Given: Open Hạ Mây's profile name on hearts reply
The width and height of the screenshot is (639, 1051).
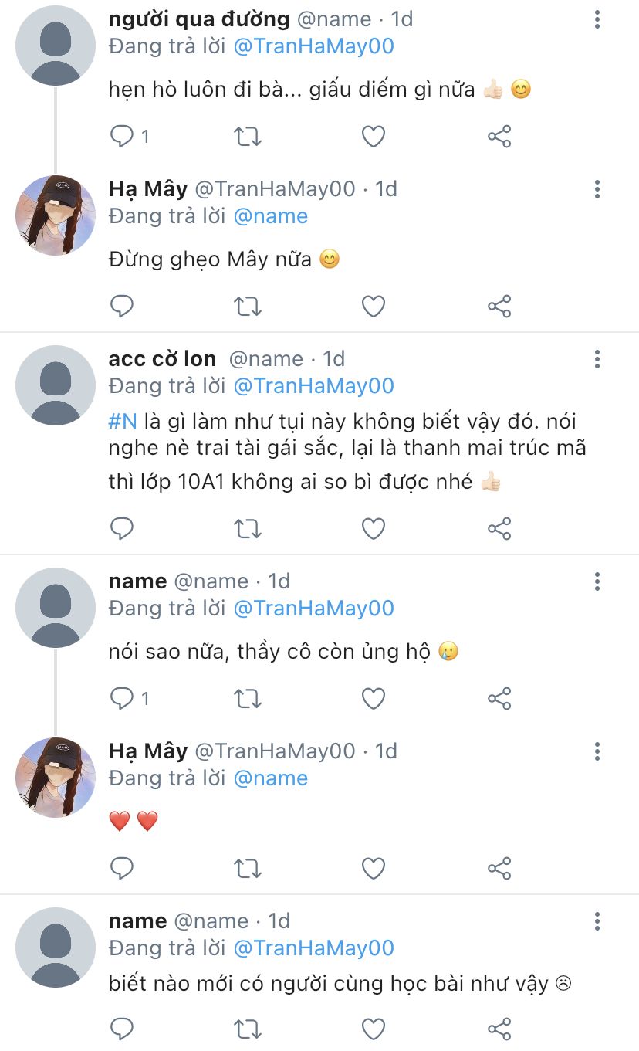Looking at the screenshot, I should coord(148,751).
